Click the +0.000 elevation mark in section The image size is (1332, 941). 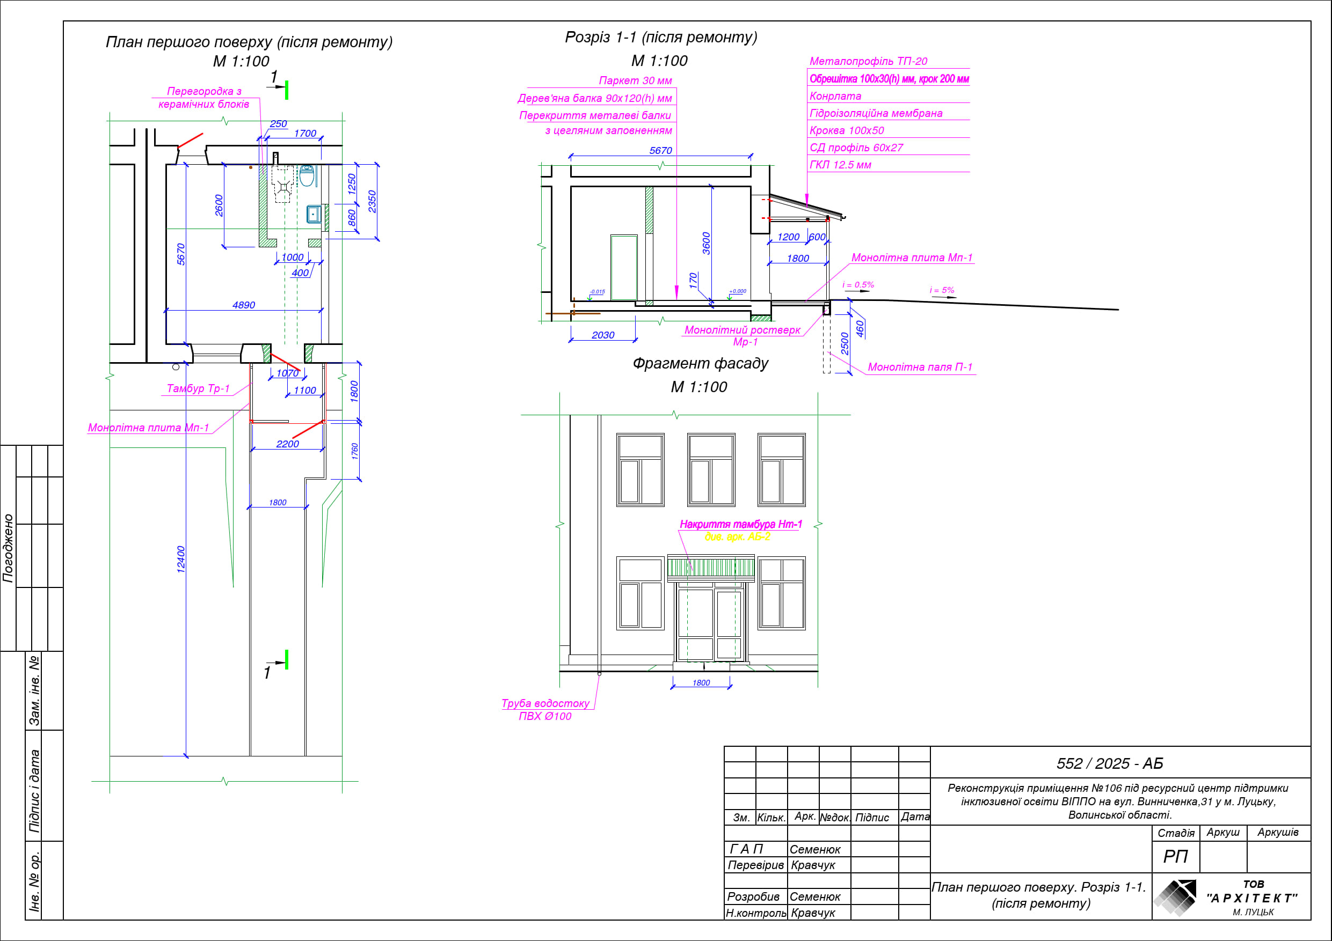[x=737, y=292]
